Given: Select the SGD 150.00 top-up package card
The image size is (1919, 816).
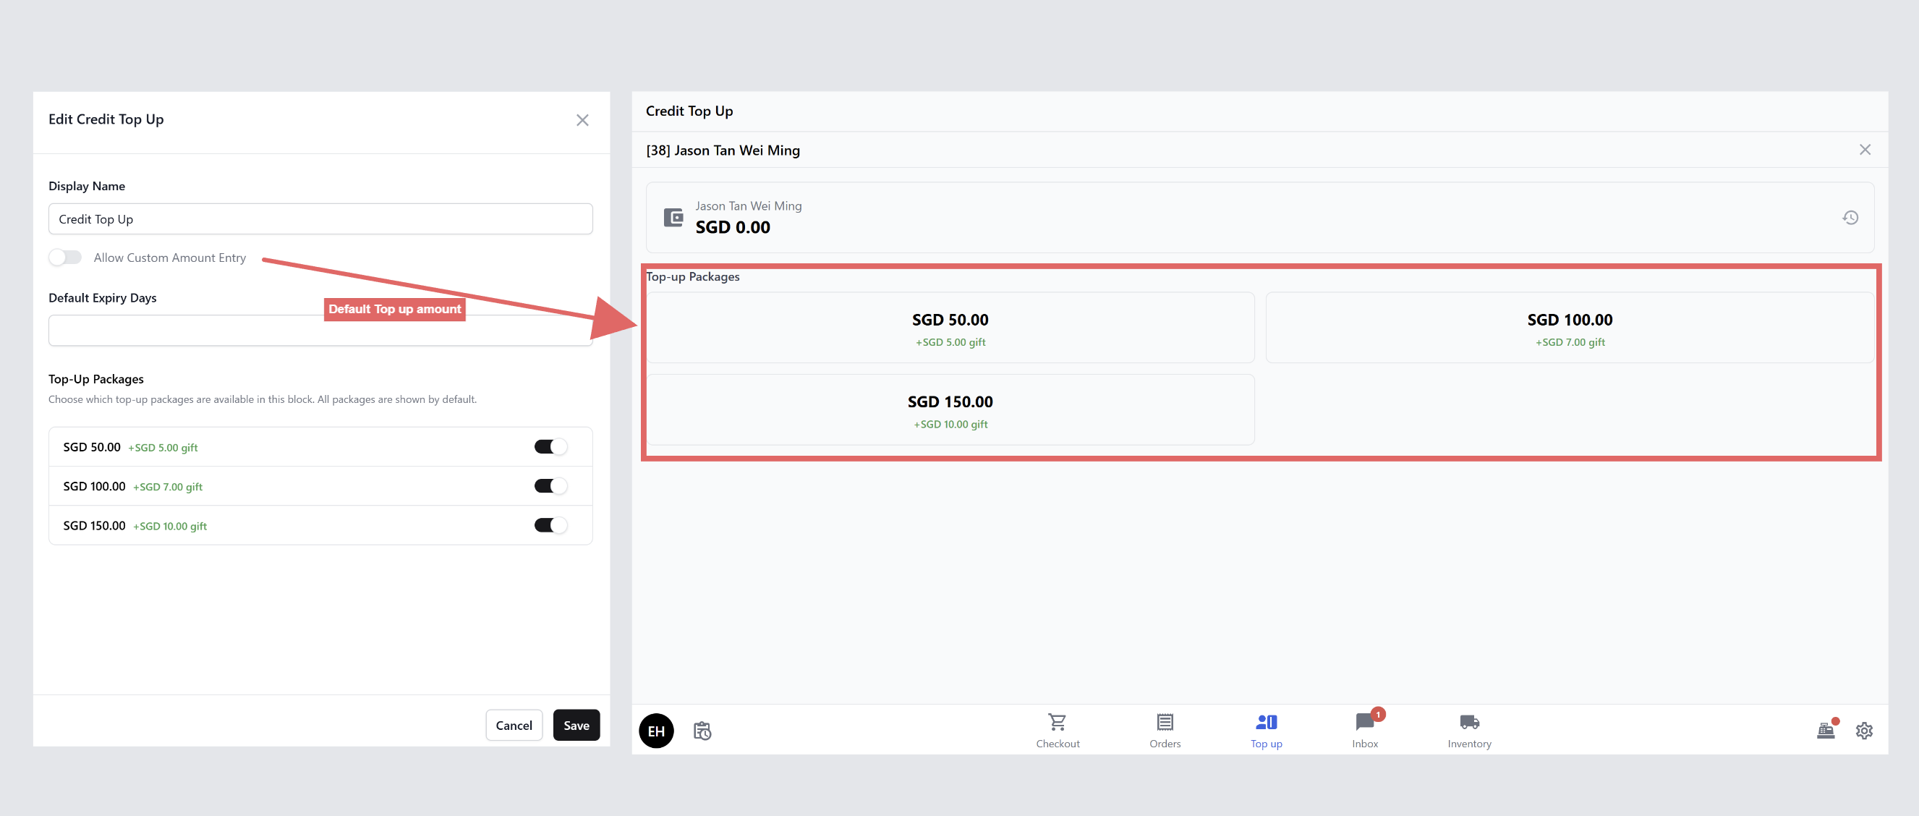Looking at the screenshot, I should pyautogui.click(x=950, y=410).
